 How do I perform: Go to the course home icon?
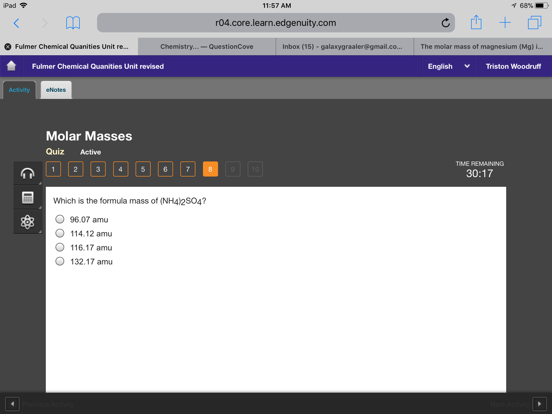11,66
